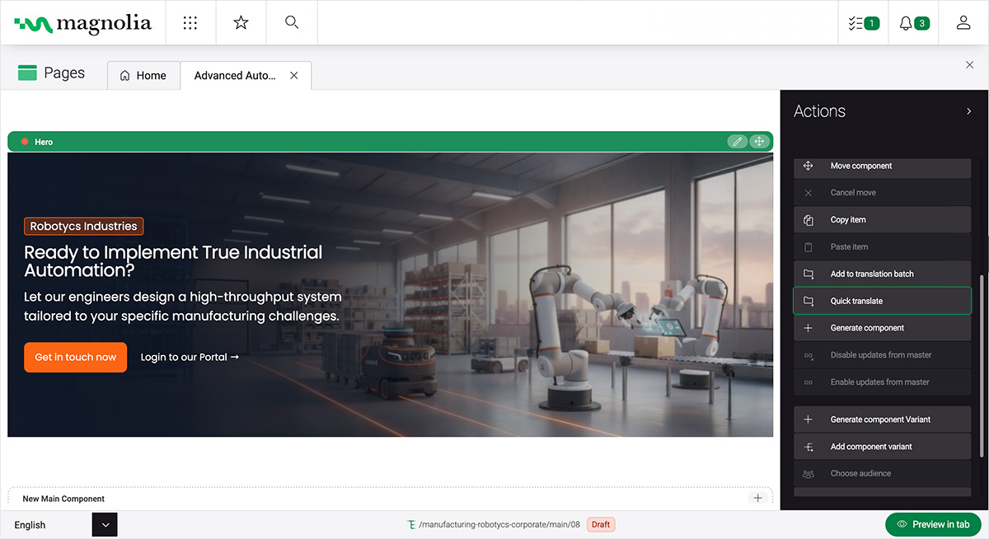Collapse the Actions panel with the chevron
The image size is (989, 539).
[x=970, y=110]
